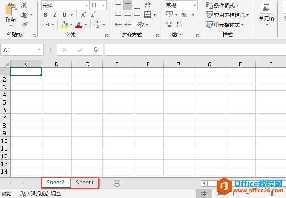The image size is (286, 198).
Task: Open the font size dropdown 11
Action: pyautogui.click(x=103, y=5)
